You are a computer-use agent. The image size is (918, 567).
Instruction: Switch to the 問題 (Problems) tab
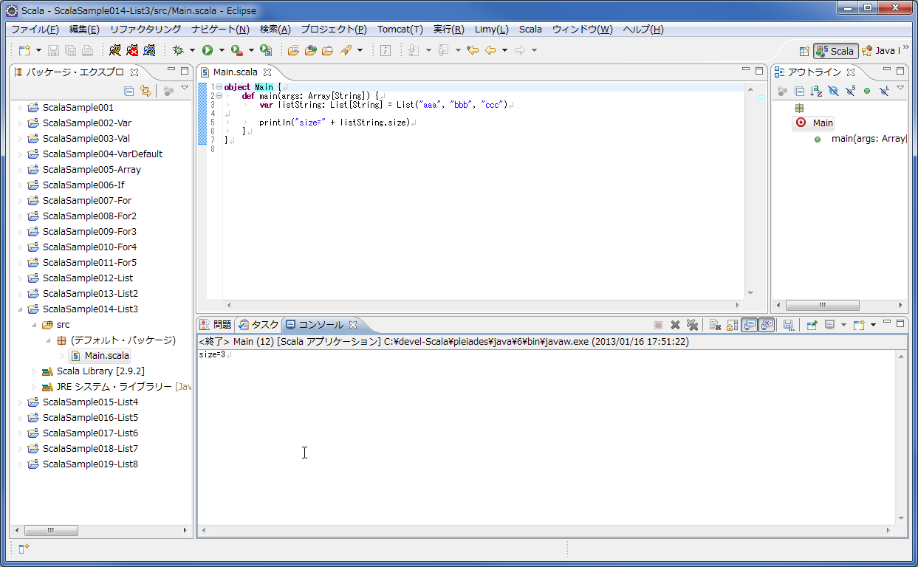pos(216,325)
